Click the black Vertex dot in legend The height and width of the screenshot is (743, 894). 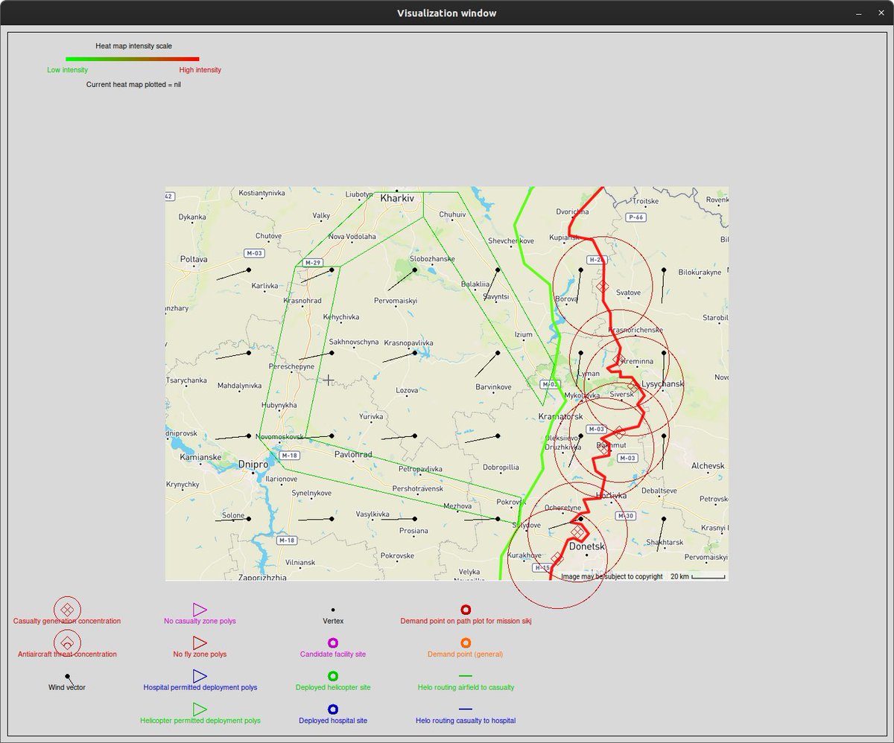tap(333, 609)
